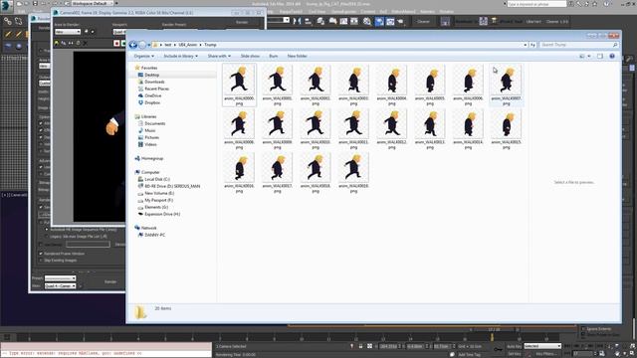This screenshot has height=358, width=637.
Task: Select the Unlink Selection tool
Action: pyautogui.click(x=19, y=21)
